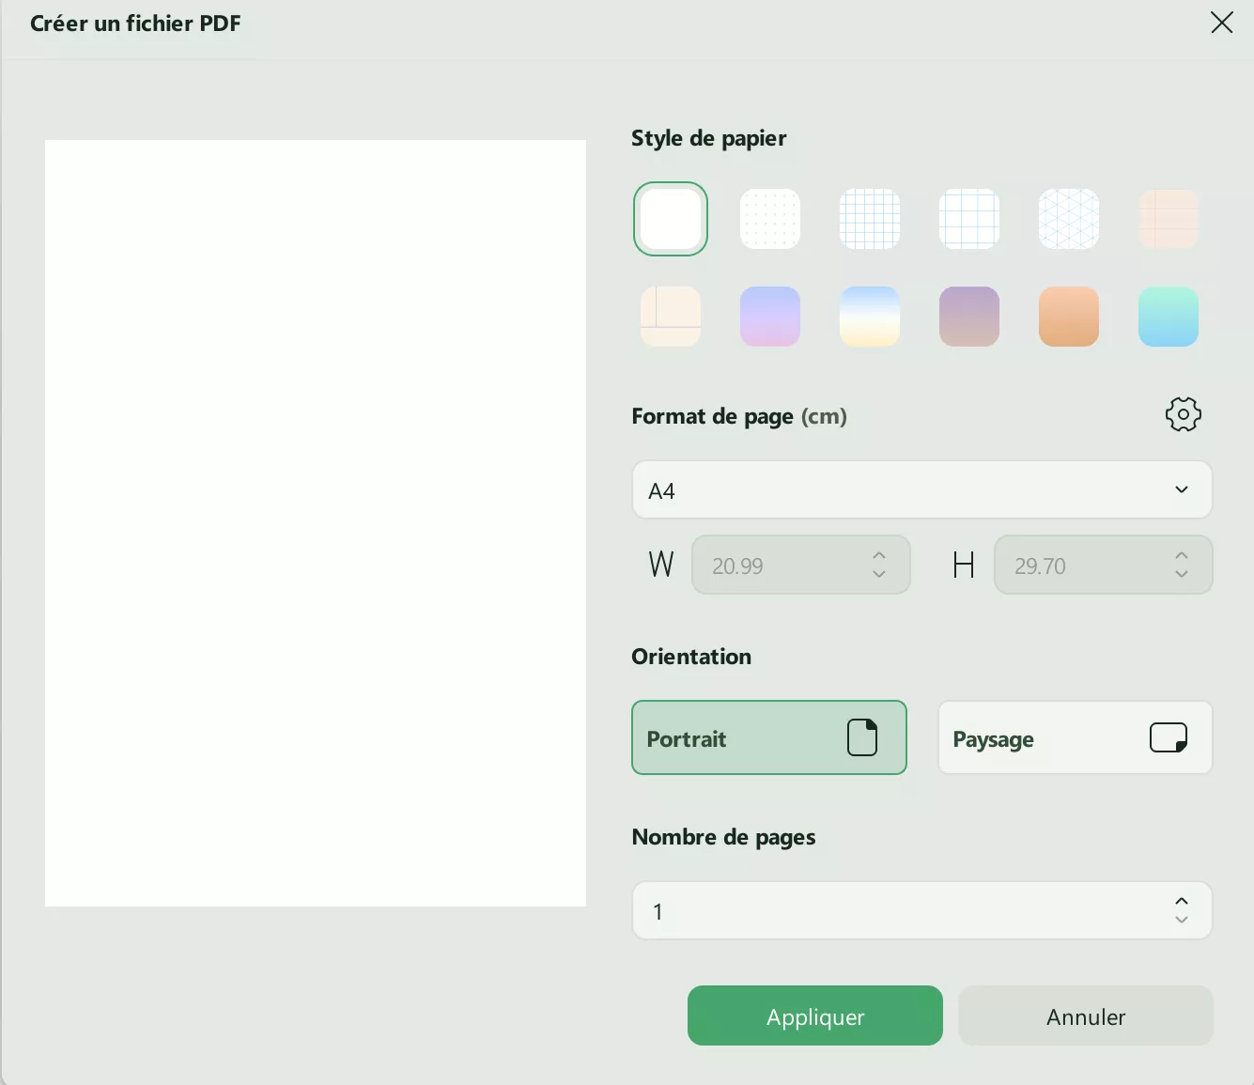Select the isometric grid paper style
The image size is (1254, 1085).
[1068, 219]
